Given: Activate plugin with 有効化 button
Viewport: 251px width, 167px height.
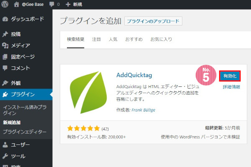Looking at the screenshot, I should [x=230, y=76].
